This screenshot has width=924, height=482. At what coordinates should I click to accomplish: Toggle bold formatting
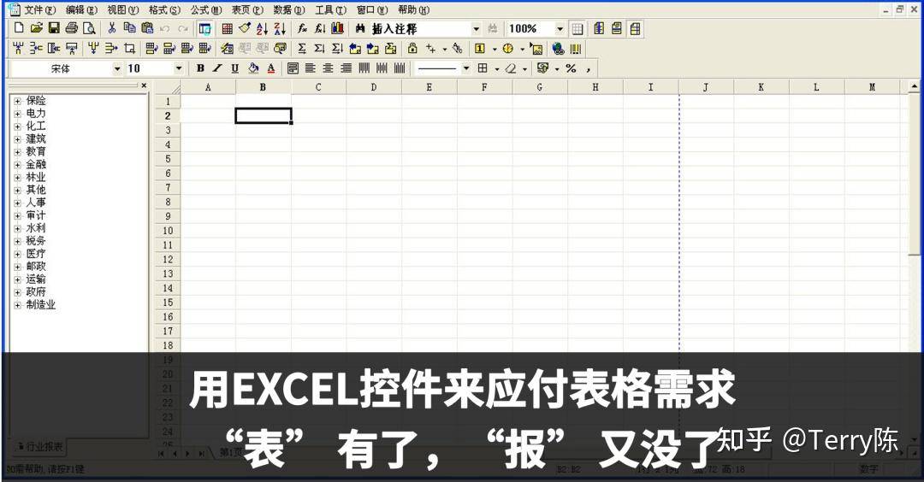tap(200, 68)
